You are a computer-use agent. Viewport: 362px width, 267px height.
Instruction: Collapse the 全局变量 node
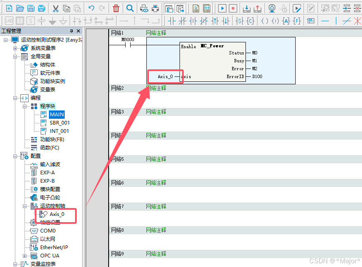[x=15, y=56]
